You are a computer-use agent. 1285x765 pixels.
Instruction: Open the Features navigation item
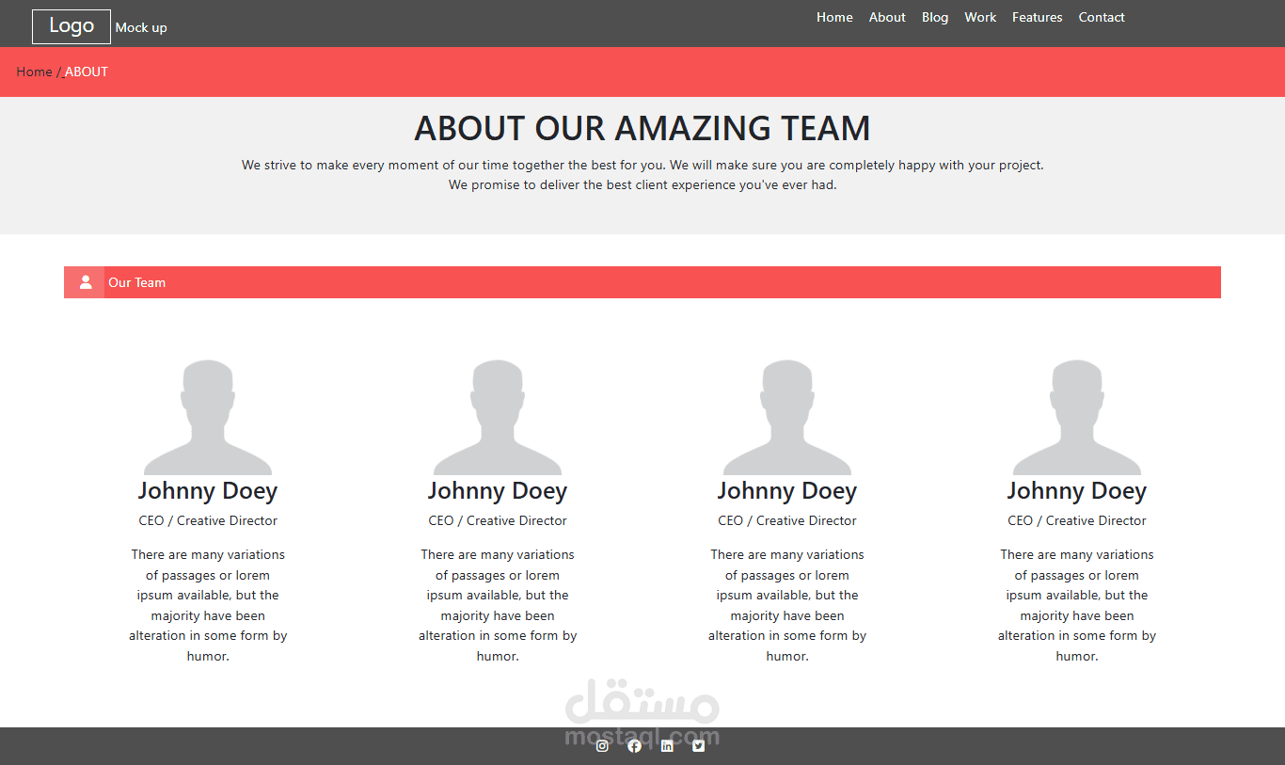(1038, 17)
